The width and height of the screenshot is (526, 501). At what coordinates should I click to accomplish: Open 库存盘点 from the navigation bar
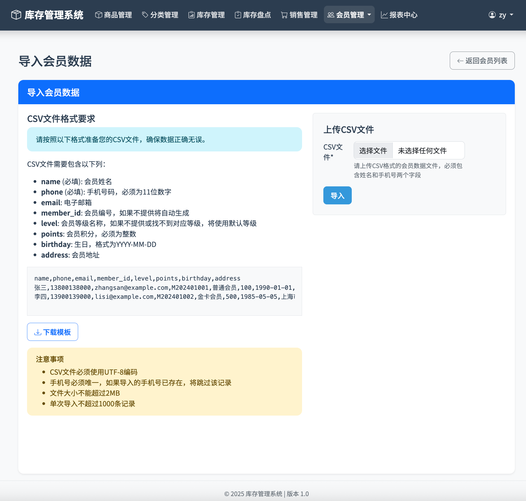[257, 15]
